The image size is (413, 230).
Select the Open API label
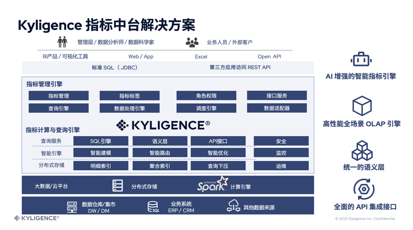269,56
